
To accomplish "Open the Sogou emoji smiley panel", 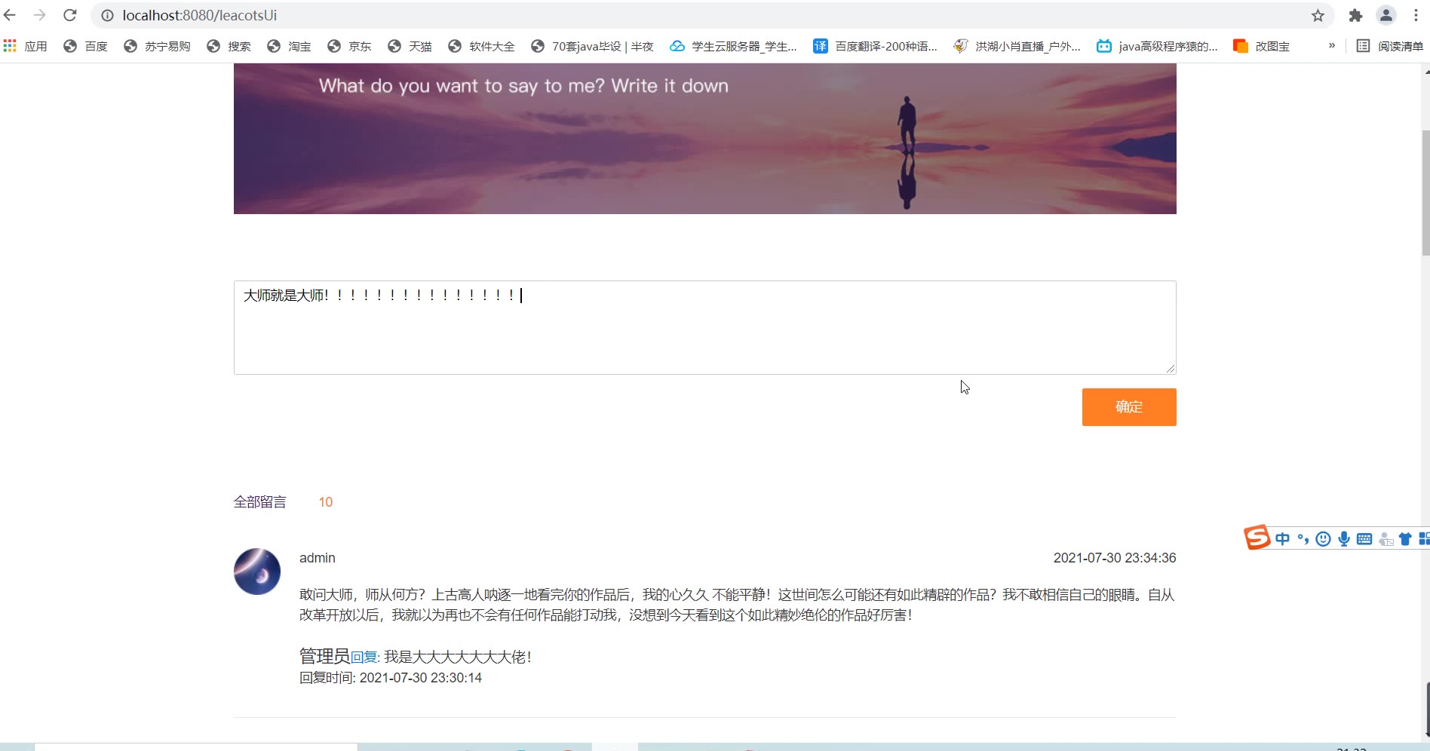I will (x=1323, y=539).
